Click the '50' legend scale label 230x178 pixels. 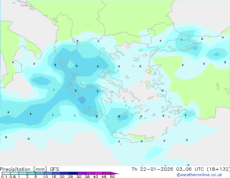coord(112,177)
